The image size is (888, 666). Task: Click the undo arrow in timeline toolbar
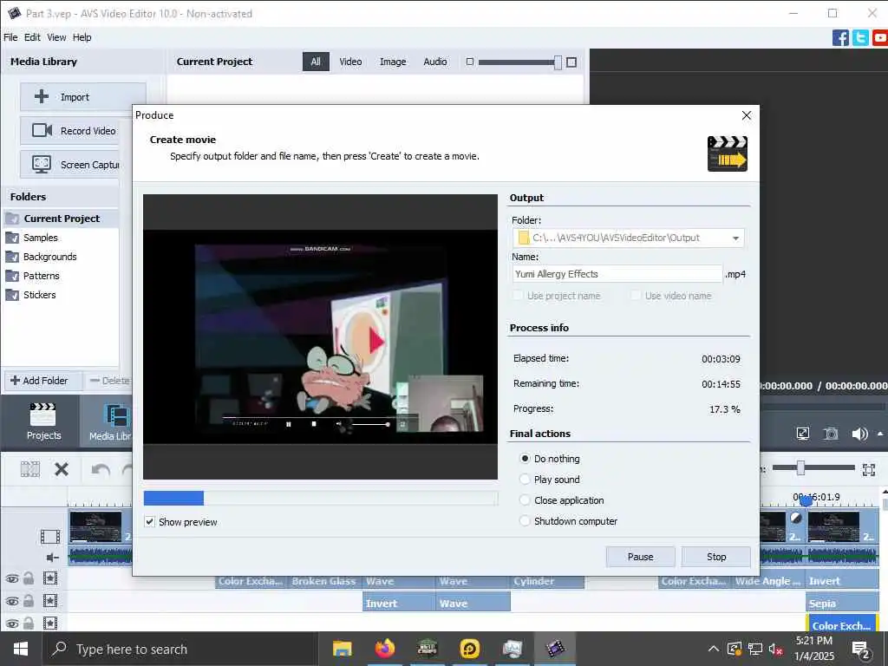point(101,470)
